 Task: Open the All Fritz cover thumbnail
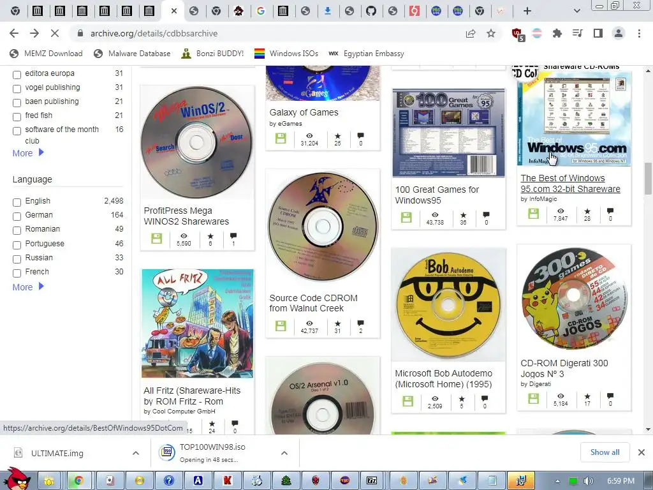coord(198,323)
